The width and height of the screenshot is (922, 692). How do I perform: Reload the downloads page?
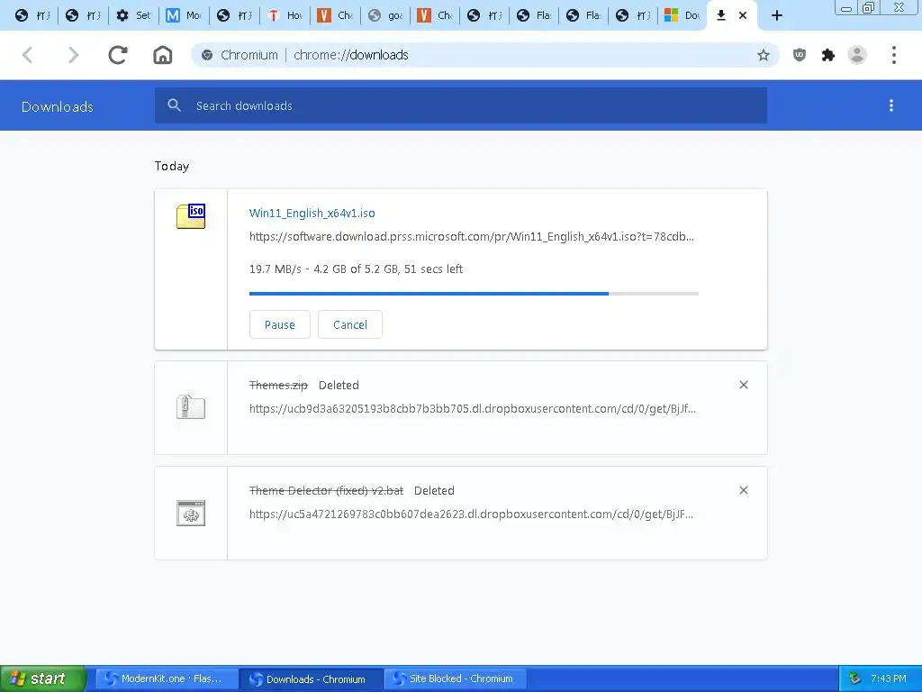[118, 55]
